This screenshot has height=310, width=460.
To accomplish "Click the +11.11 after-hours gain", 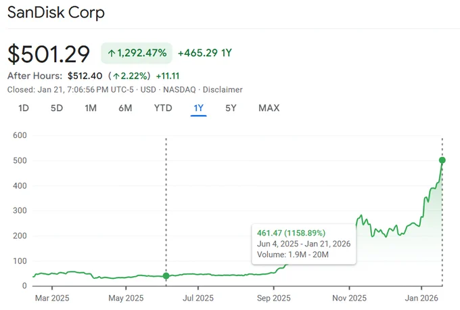I will [168, 76].
